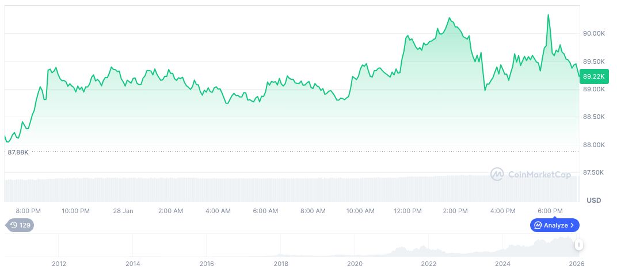
Task: Click the 90.00K label on the price axis
Action: tap(593, 34)
